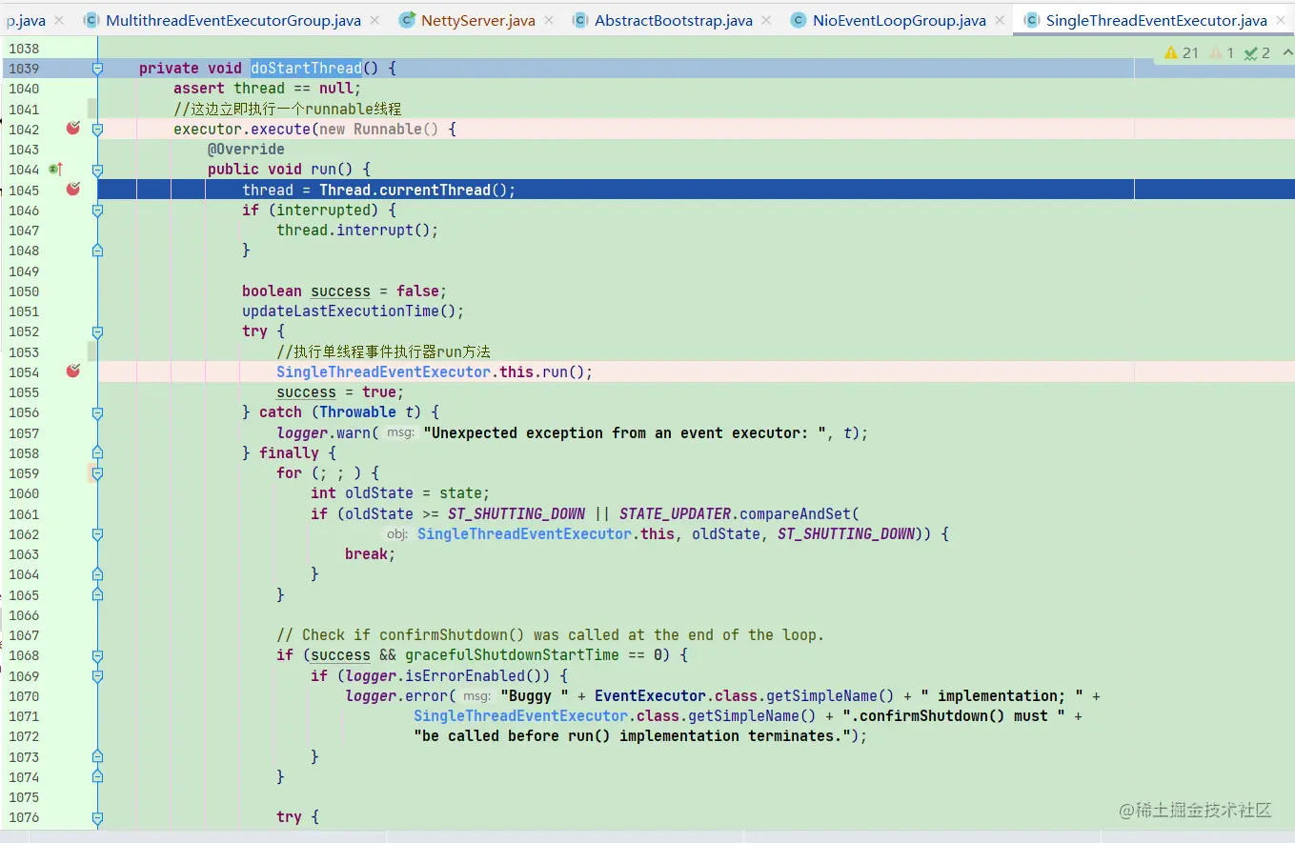
Task: Open the AbstractBootstrap.java tab
Action: [x=674, y=20]
